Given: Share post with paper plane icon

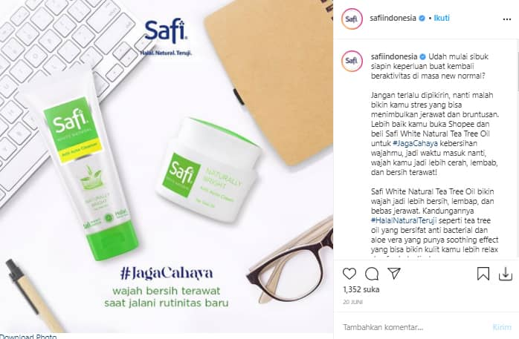Looking at the screenshot, I should tap(394, 273).
